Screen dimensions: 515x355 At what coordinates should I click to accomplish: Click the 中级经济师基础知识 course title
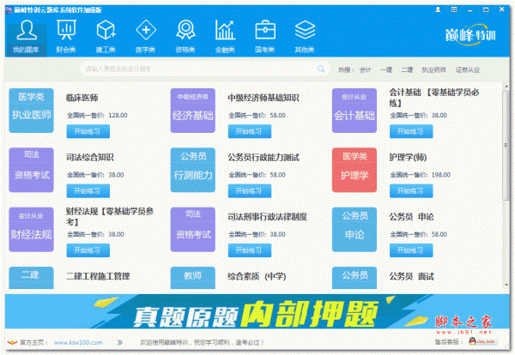click(264, 98)
